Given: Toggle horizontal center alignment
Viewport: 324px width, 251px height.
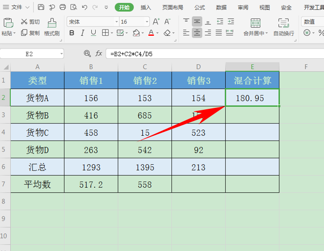Looking at the screenshot, I should 197,33.
